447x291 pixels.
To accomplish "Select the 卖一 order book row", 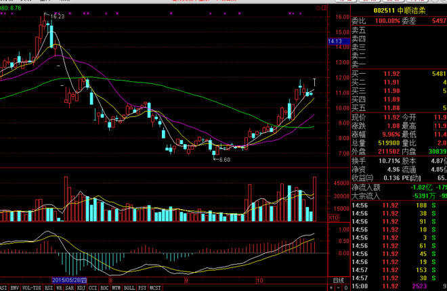I will [399, 64].
